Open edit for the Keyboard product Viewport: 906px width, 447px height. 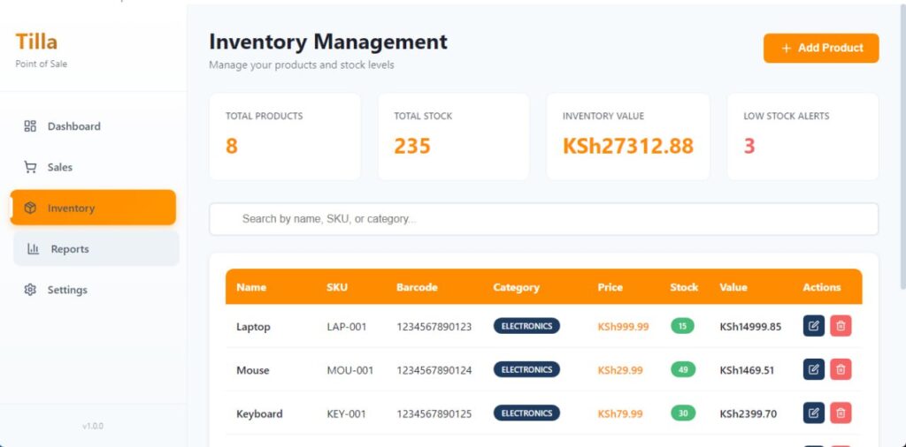point(814,413)
